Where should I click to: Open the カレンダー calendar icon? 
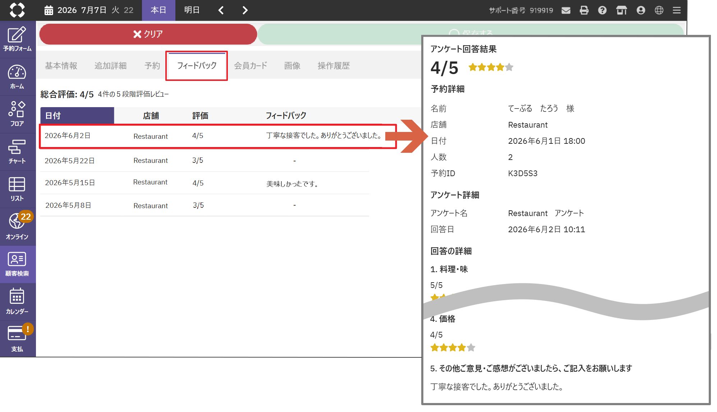(x=17, y=301)
